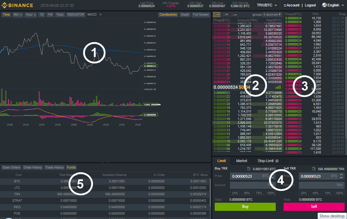Switch chart to Depth view
The width and height of the screenshot is (347, 219).
coord(185,14)
